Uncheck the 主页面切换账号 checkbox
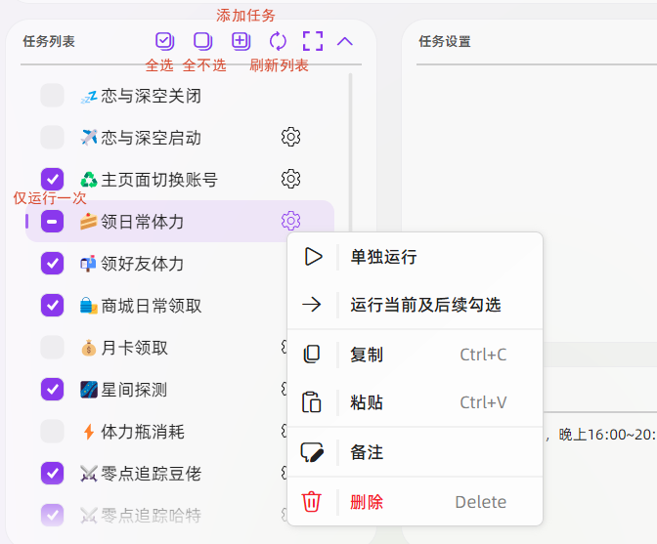The width and height of the screenshot is (657, 544). tap(53, 180)
